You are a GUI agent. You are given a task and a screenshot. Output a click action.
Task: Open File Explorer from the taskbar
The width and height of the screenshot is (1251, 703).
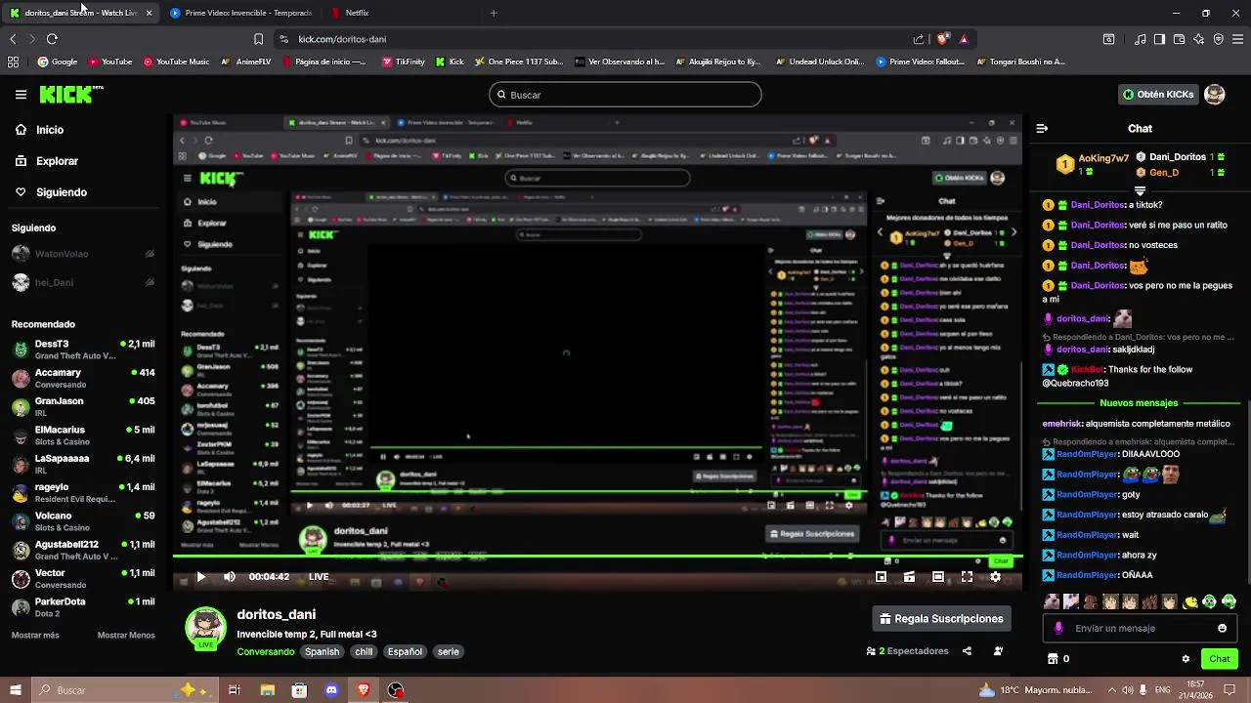pyautogui.click(x=267, y=690)
